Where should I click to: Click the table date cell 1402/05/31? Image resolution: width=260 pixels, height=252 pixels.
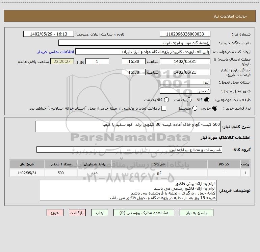tap(27, 173)
